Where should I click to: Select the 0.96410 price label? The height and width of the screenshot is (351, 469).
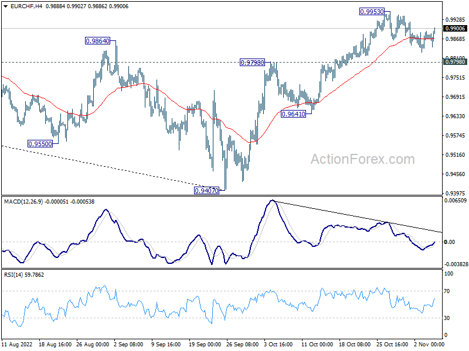[x=294, y=113]
